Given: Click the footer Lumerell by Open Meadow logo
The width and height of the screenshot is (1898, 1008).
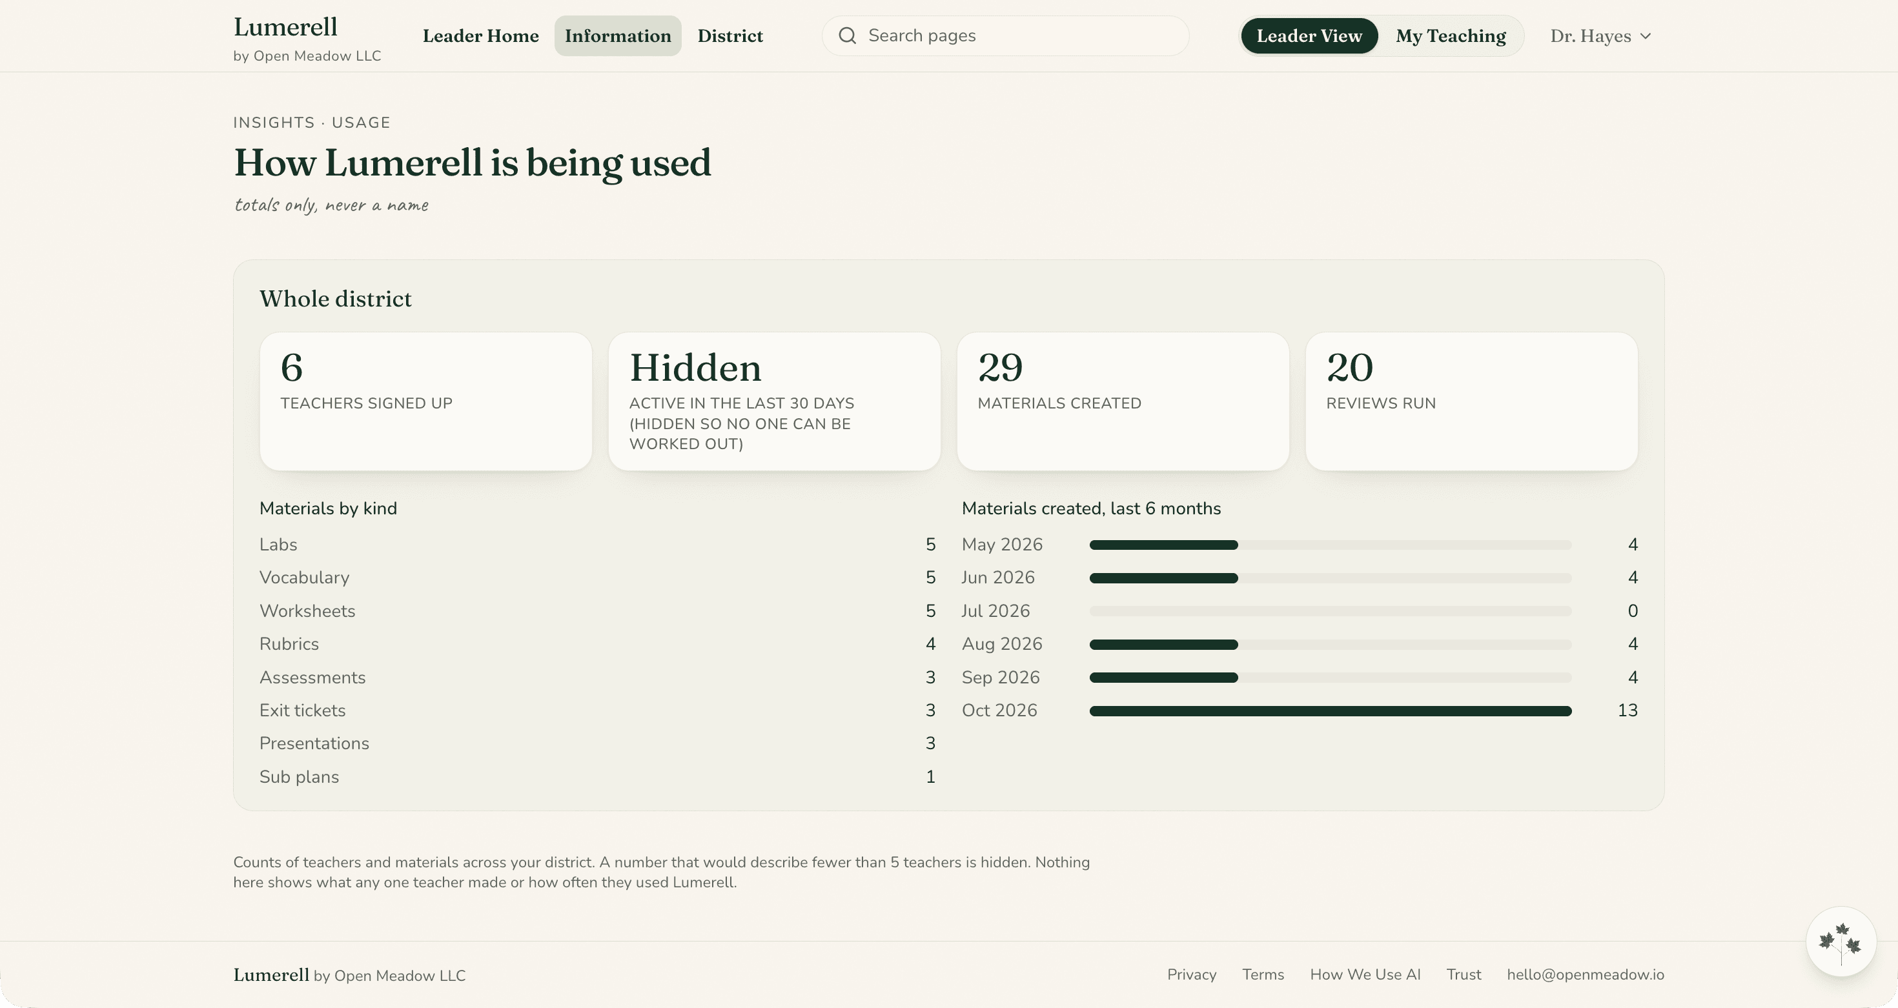Looking at the screenshot, I should [x=349, y=974].
